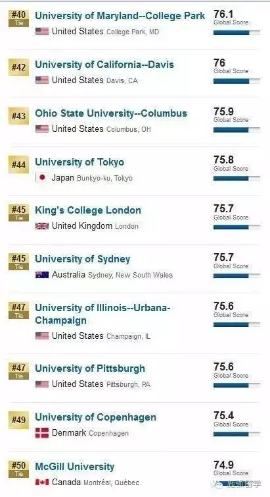Click the Australia flag icon
Screen dimensions: 270x497
pos(42,275)
